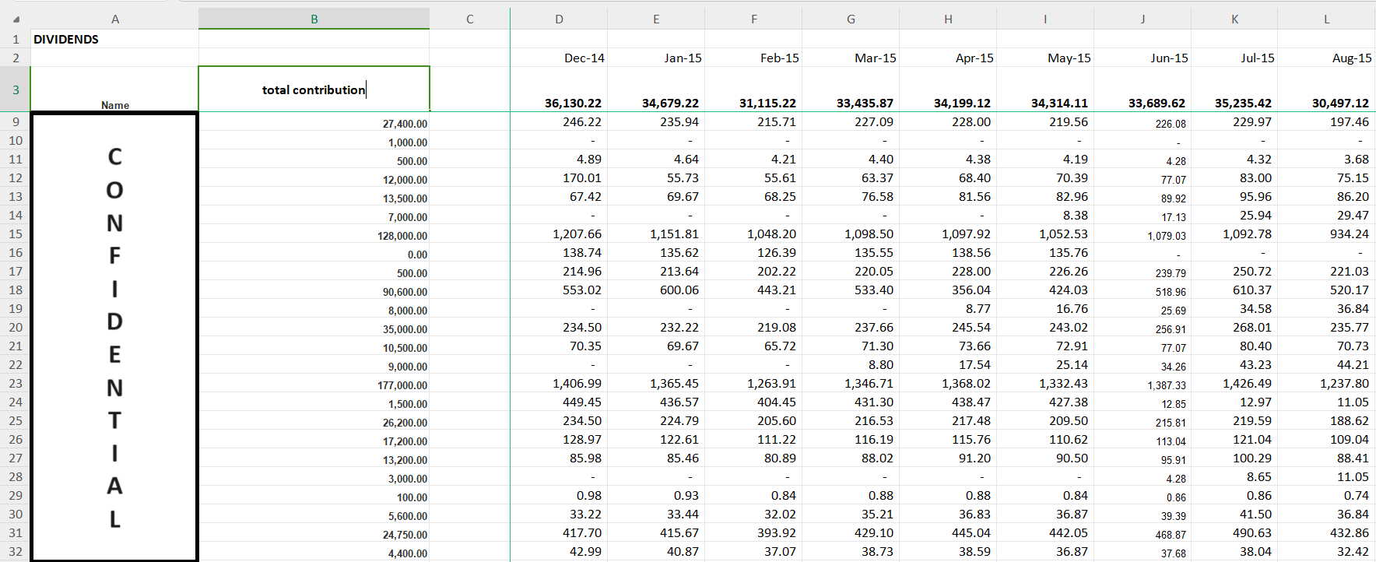Click Dec-14 value 1,406.99 in row 23

point(559,383)
